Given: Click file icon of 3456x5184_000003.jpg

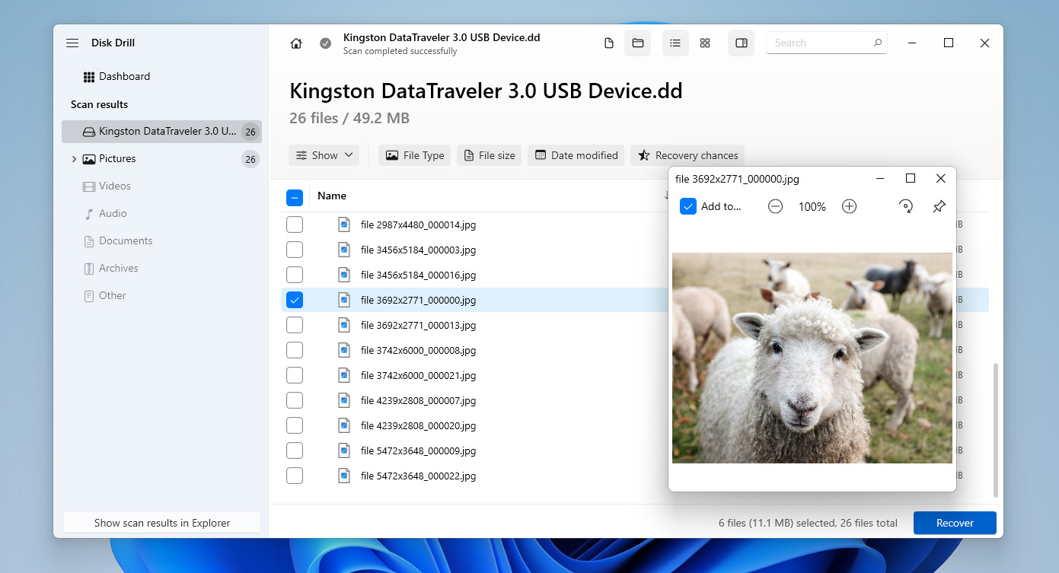Looking at the screenshot, I should point(344,250).
